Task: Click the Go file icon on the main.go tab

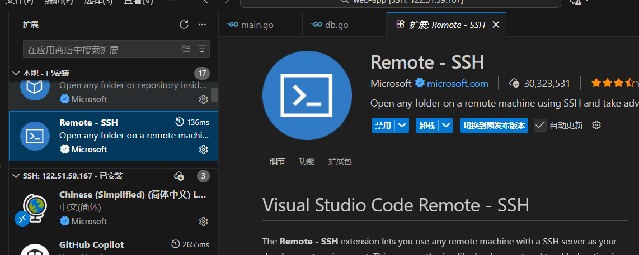Action: (233, 25)
